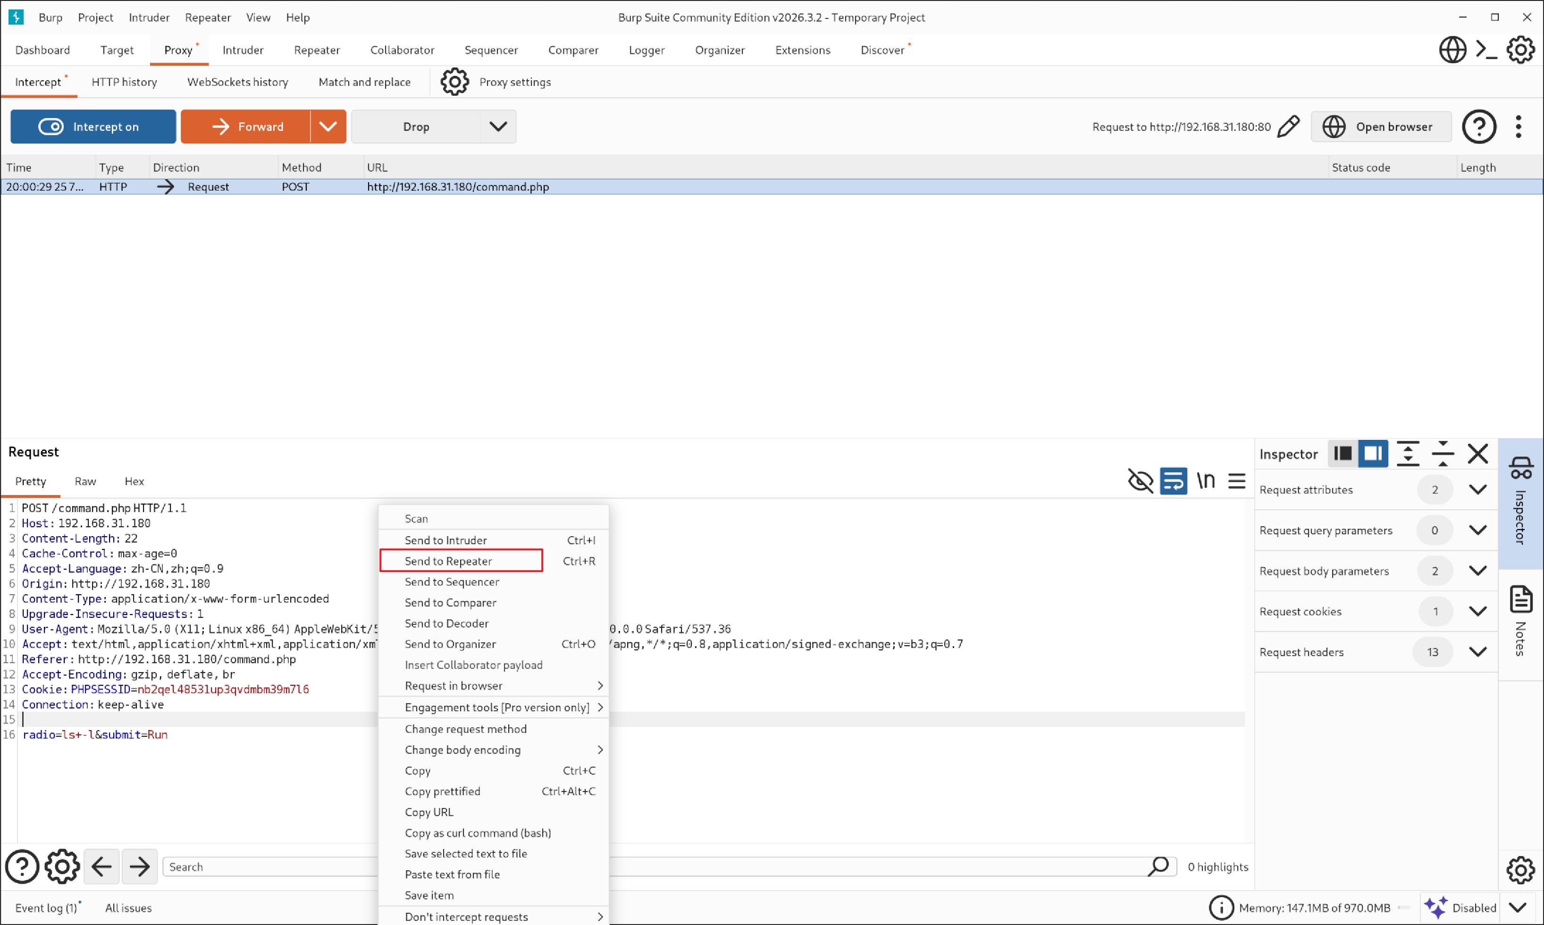The width and height of the screenshot is (1544, 925).
Task: Open the Repeater main tab
Action: [x=317, y=50]
